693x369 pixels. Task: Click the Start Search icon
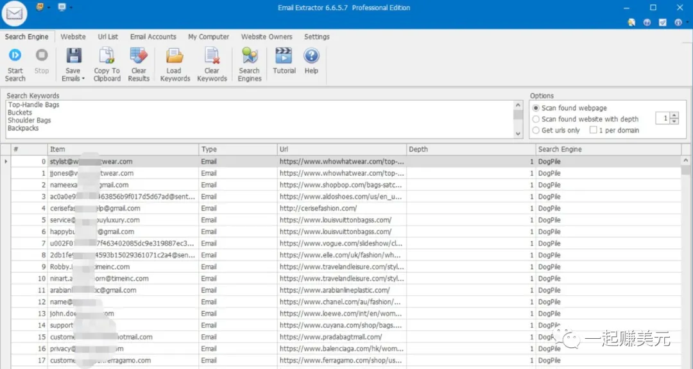[15, 56]
